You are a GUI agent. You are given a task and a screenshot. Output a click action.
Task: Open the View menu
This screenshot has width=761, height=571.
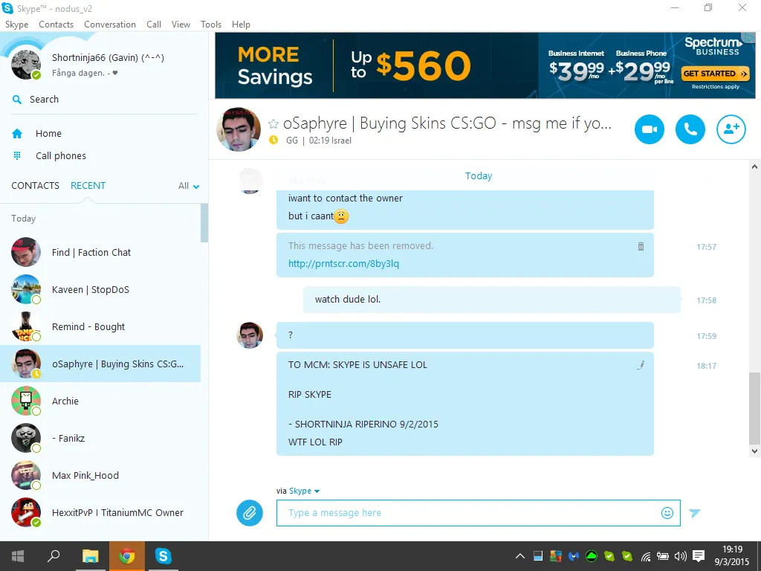pos(181,25)
